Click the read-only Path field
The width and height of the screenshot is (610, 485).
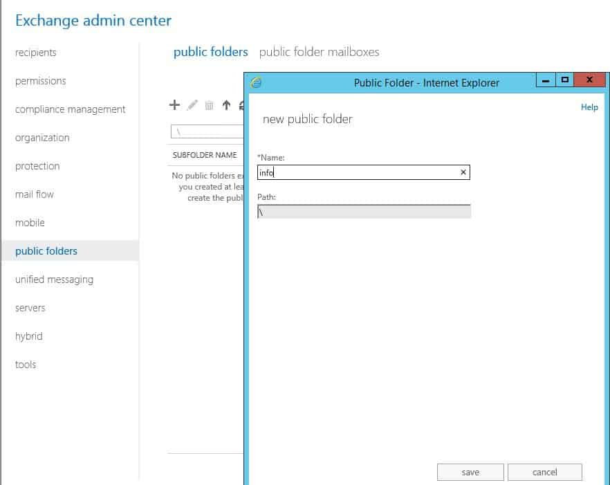pos(364,212)
